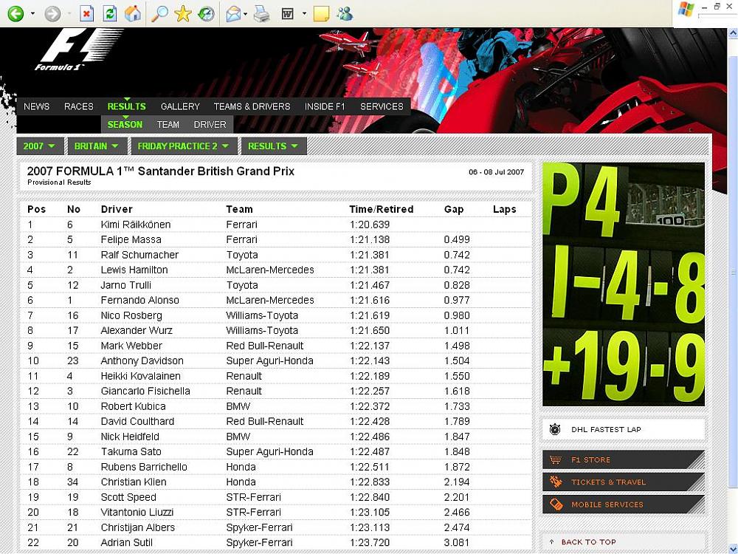738x554 pixels.
Task: Click team name Super Aguri-Honda for Takuma Sato
Action: pyautogui.click(x=269, y=452)
